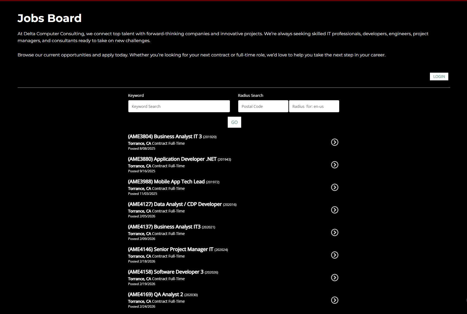The width and height of the screenshot is (467, 314).
Task: Click 'Posted 2/09/2026' date text
Action: (141, 239)
